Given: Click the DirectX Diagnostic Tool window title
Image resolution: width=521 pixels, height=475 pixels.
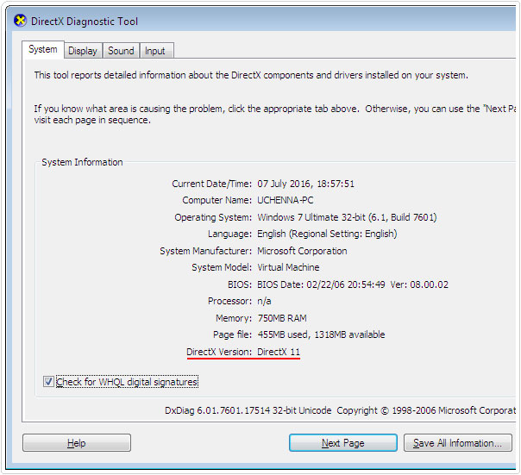Looking at the screenshot, I should 85,22.
